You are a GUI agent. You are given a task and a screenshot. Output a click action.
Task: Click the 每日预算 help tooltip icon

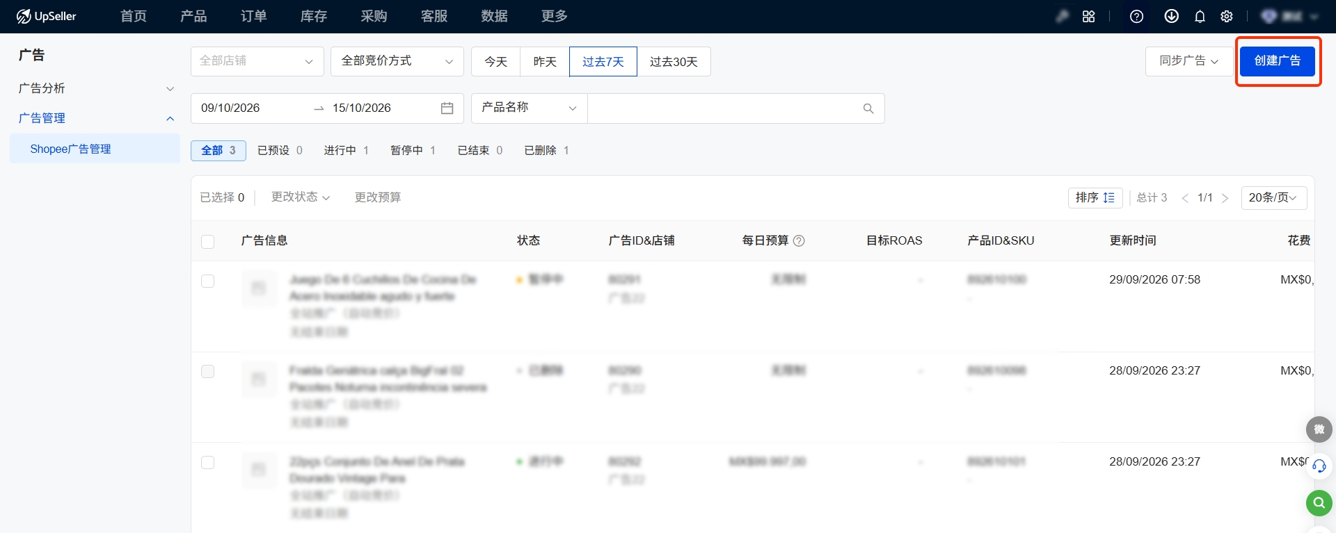(x=799, y=241)
